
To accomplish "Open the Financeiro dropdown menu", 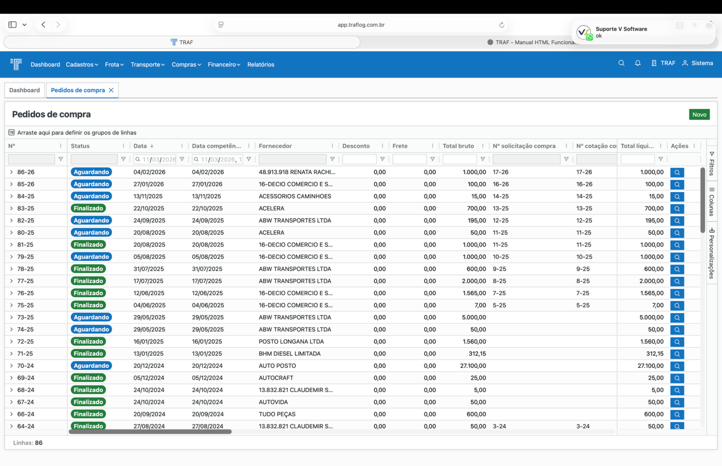I will [x=224, y=64].
